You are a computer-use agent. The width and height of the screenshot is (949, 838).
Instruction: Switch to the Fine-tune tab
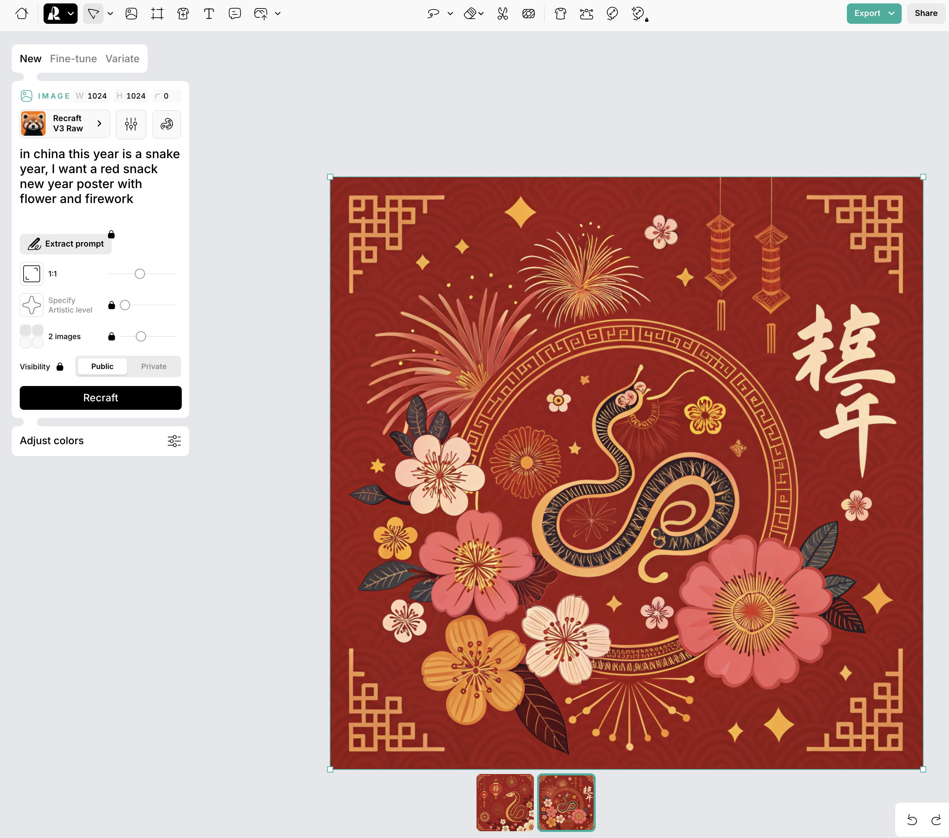tap(74, 58)
